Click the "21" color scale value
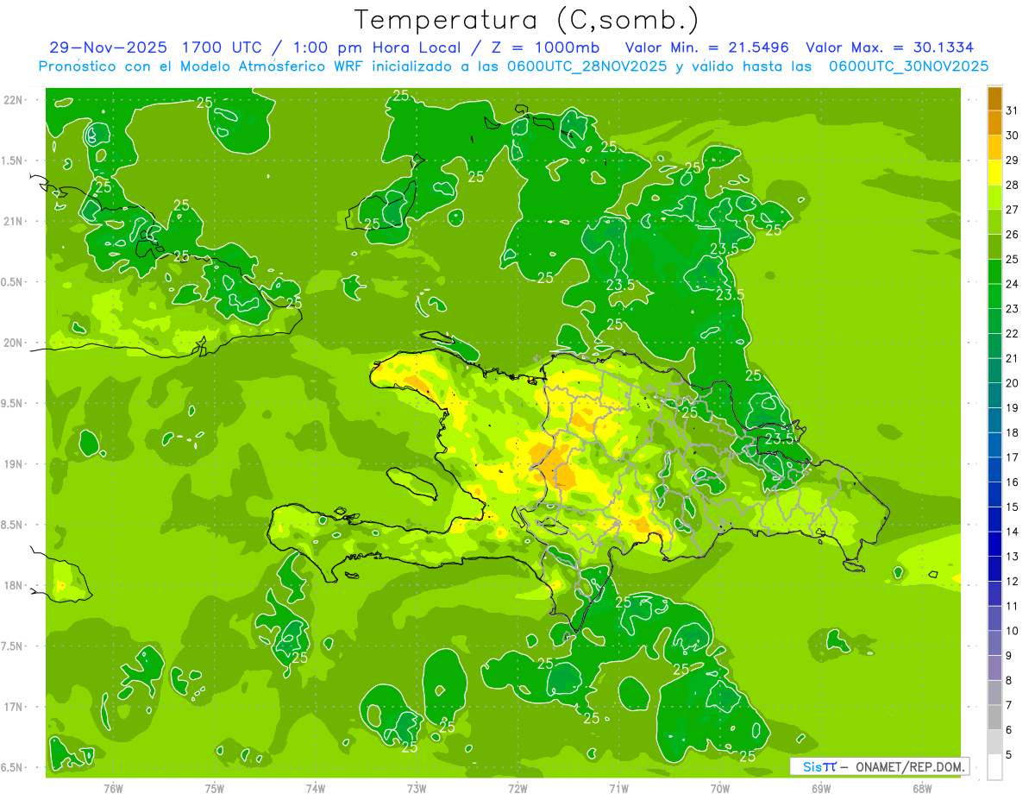Image resolution: width=1035 pixels, height=800 pixels. (x=1013, y=358)
